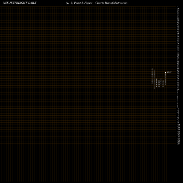
Task: Click the 'NSE JETFREIGHT DAILY' chart title
Action: coord(20,3)
